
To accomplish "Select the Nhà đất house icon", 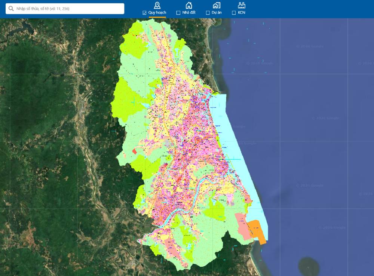I will [189, 5].
